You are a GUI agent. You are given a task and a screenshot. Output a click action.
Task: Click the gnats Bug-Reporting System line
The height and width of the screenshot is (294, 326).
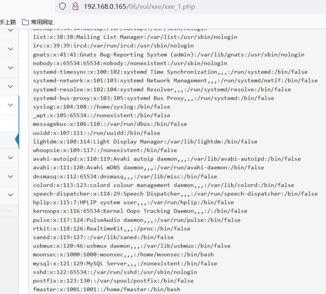tap(168, 55)
